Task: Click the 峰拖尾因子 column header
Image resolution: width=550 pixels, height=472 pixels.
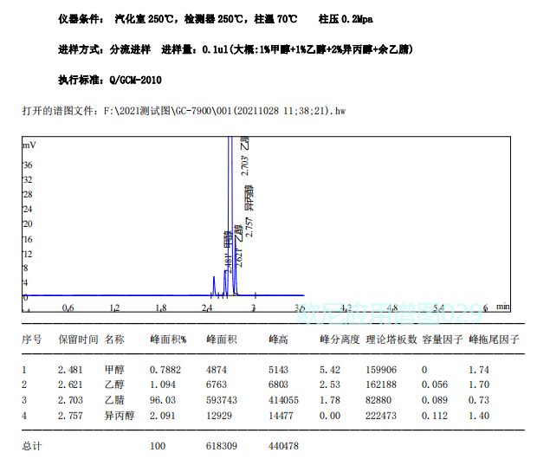Action: 494,339
